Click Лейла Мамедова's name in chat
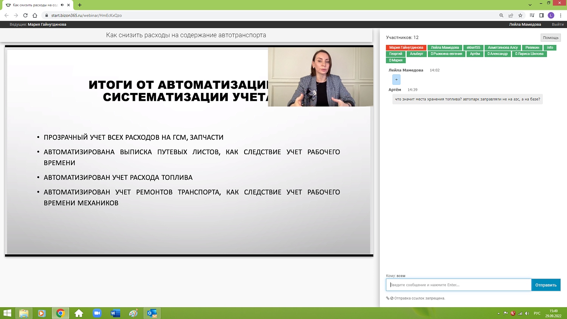The height and width of the screenshot is (319, 567). coord(406,70)
